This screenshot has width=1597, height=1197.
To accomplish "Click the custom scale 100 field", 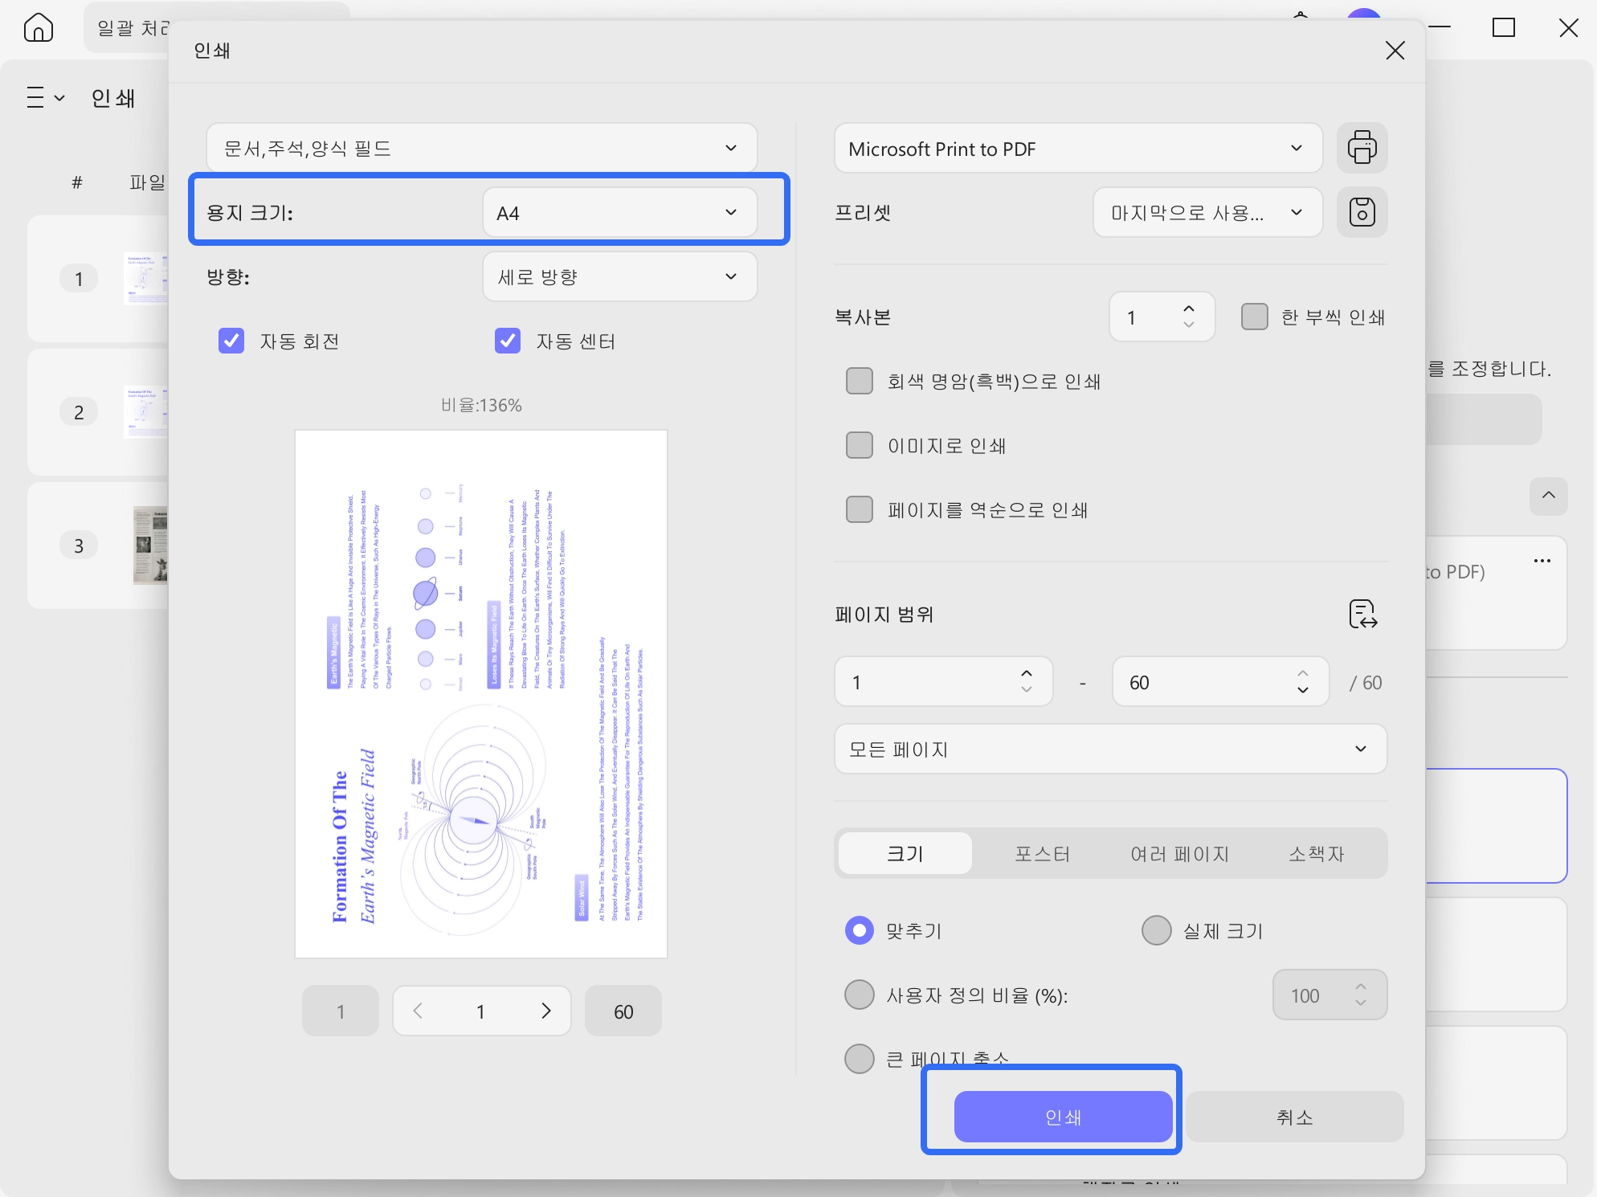I will [1329, 995].
